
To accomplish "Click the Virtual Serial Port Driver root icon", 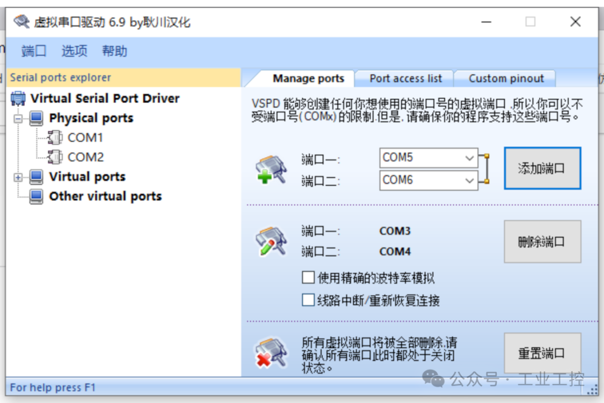I will pos(18,98).
